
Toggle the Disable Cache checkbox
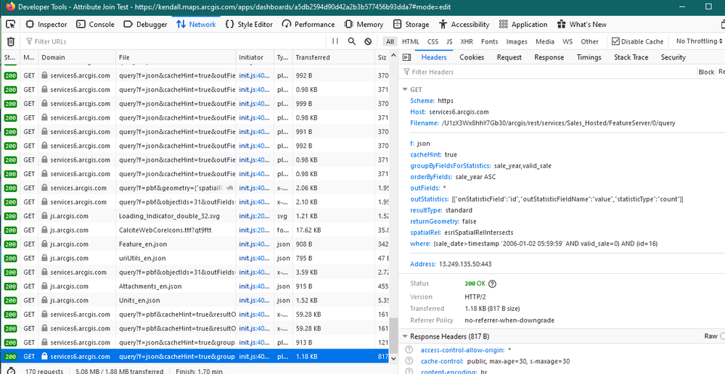[615, 41]
